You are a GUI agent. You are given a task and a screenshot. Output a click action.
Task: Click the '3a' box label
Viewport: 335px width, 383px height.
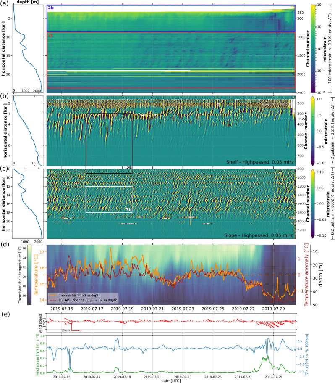[129, 167]
